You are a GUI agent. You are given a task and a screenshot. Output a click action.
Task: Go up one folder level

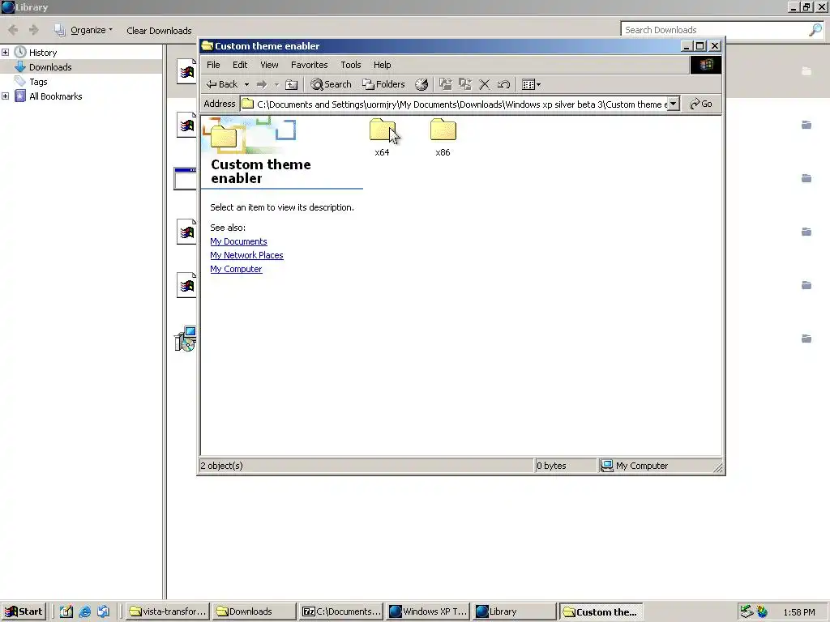(x=292, y=84)
